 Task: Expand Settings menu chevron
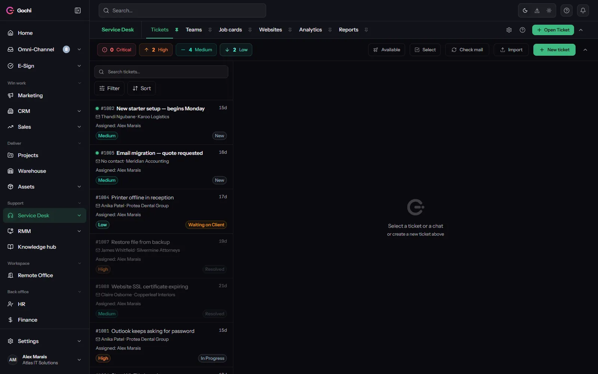coord(79,341)
